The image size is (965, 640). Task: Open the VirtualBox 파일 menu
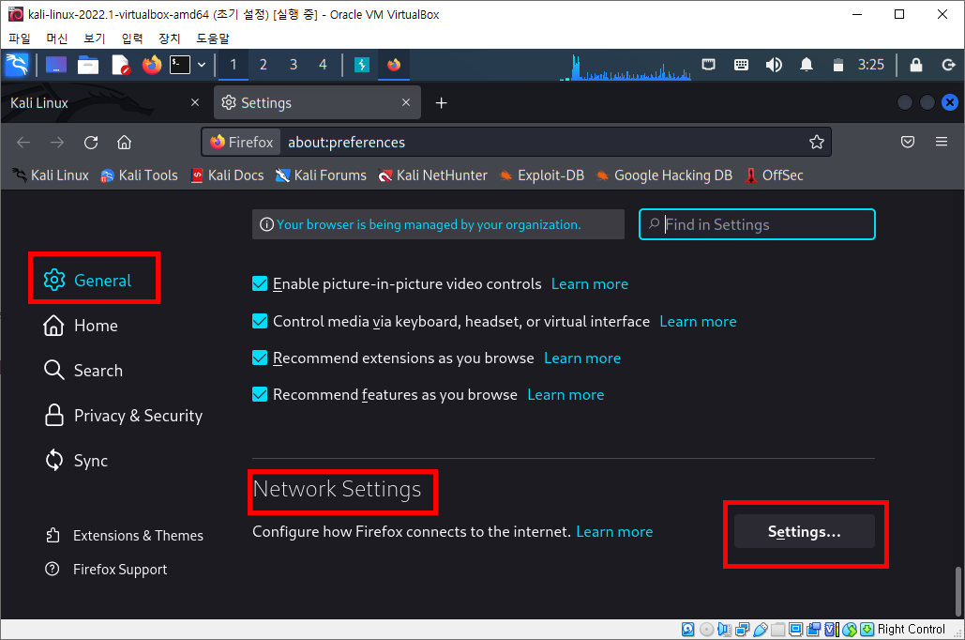point(20,38)
